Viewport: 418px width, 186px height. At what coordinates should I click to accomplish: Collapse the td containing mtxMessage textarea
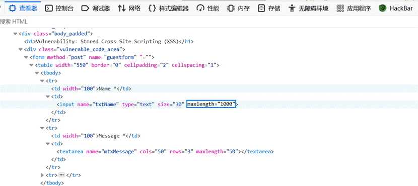pyautogui.click(x=47, y=144)
